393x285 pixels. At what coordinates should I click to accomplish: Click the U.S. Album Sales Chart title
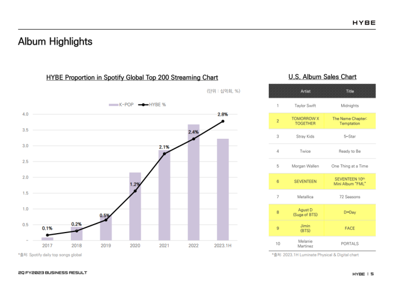click(322, 77)
